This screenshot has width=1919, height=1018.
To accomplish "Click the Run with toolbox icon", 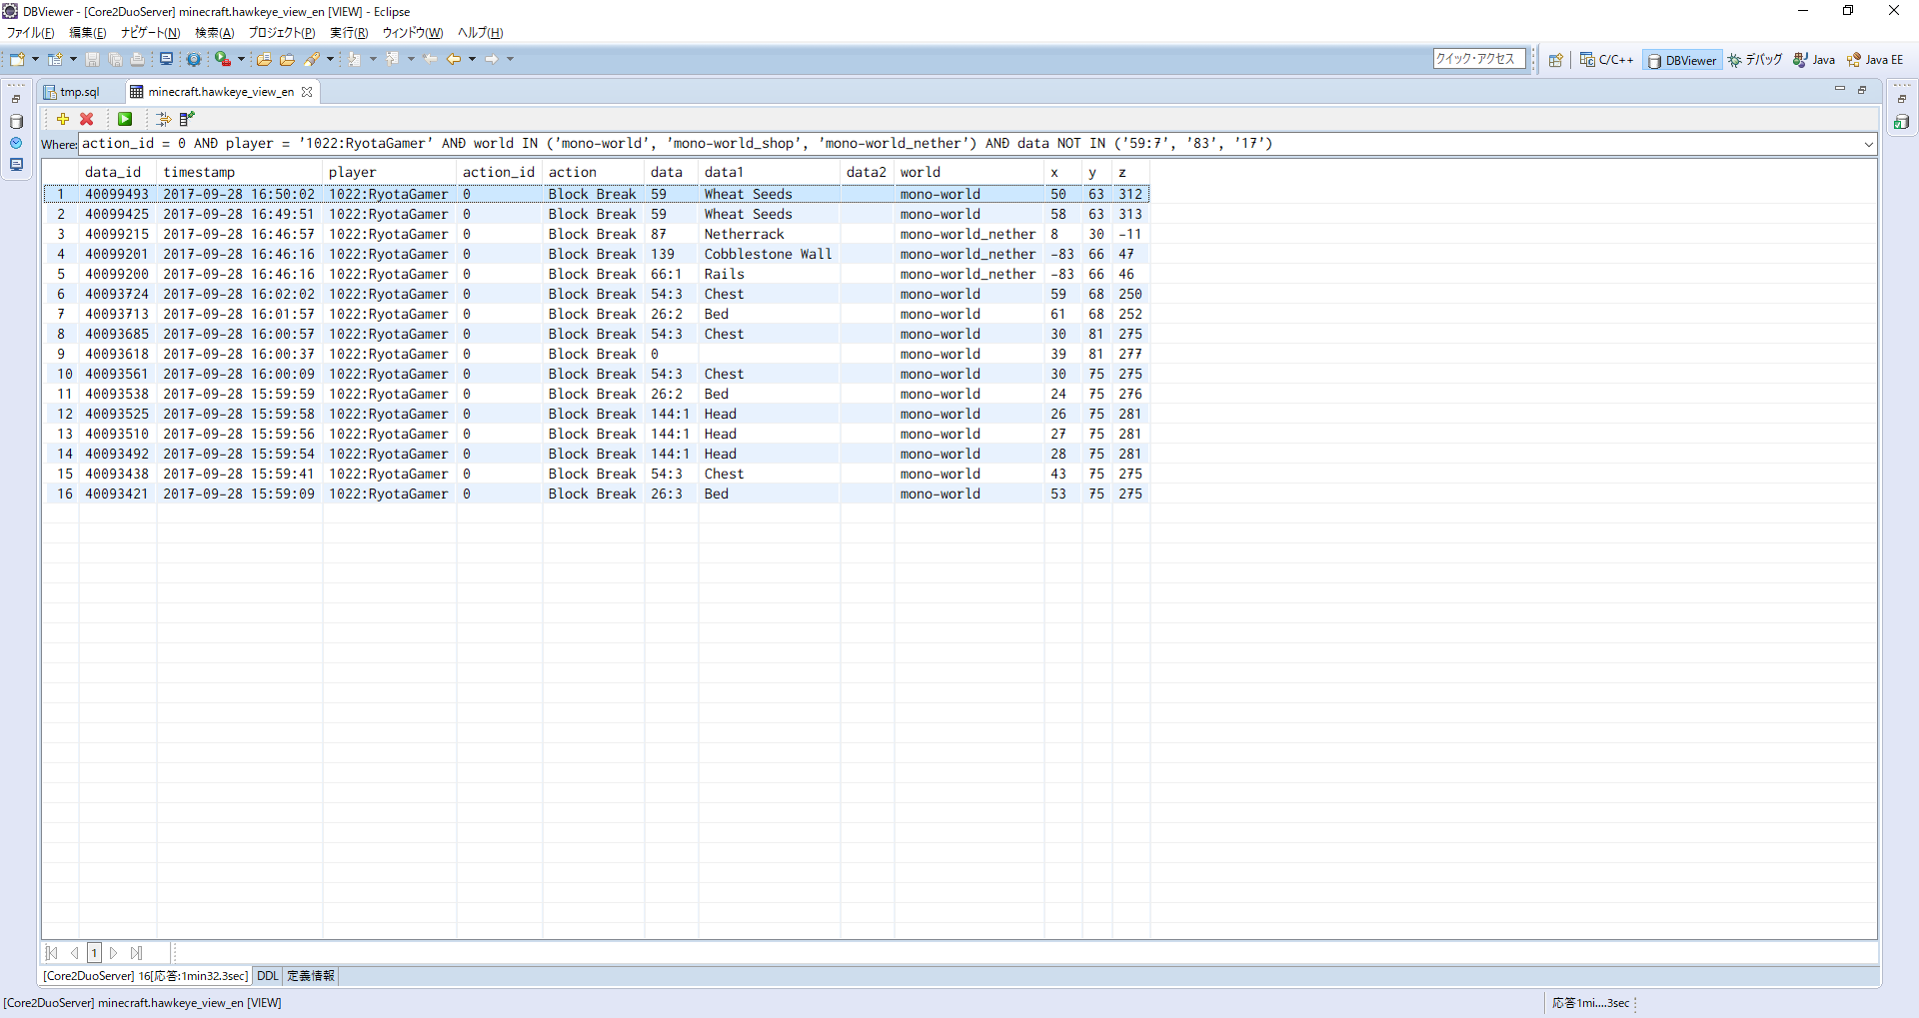I will [223, 60].
